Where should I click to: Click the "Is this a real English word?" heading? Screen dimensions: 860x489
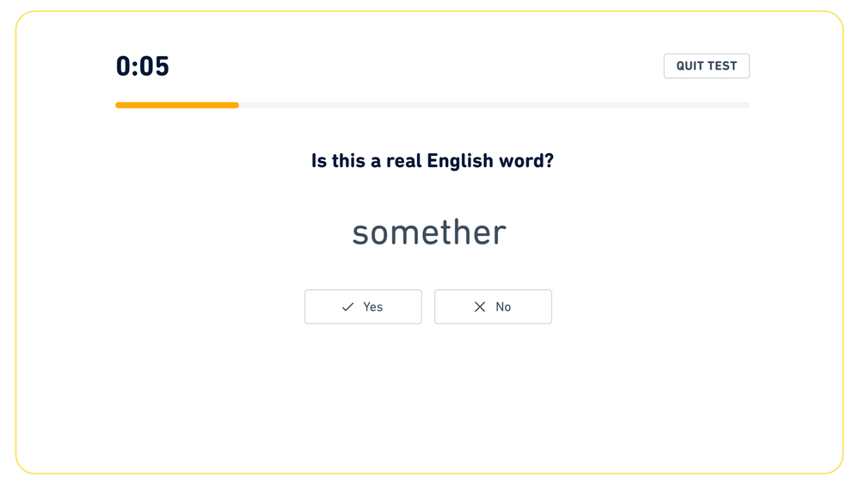433,161
